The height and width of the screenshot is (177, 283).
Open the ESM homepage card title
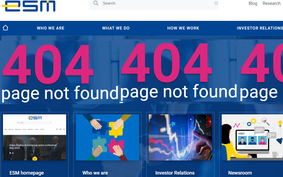pyautogui.click(x=27, y=173)
